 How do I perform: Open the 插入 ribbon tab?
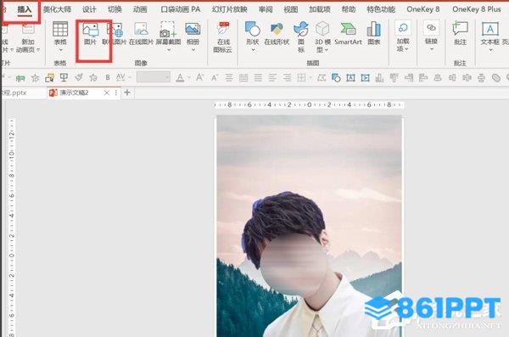click(24, 9)
